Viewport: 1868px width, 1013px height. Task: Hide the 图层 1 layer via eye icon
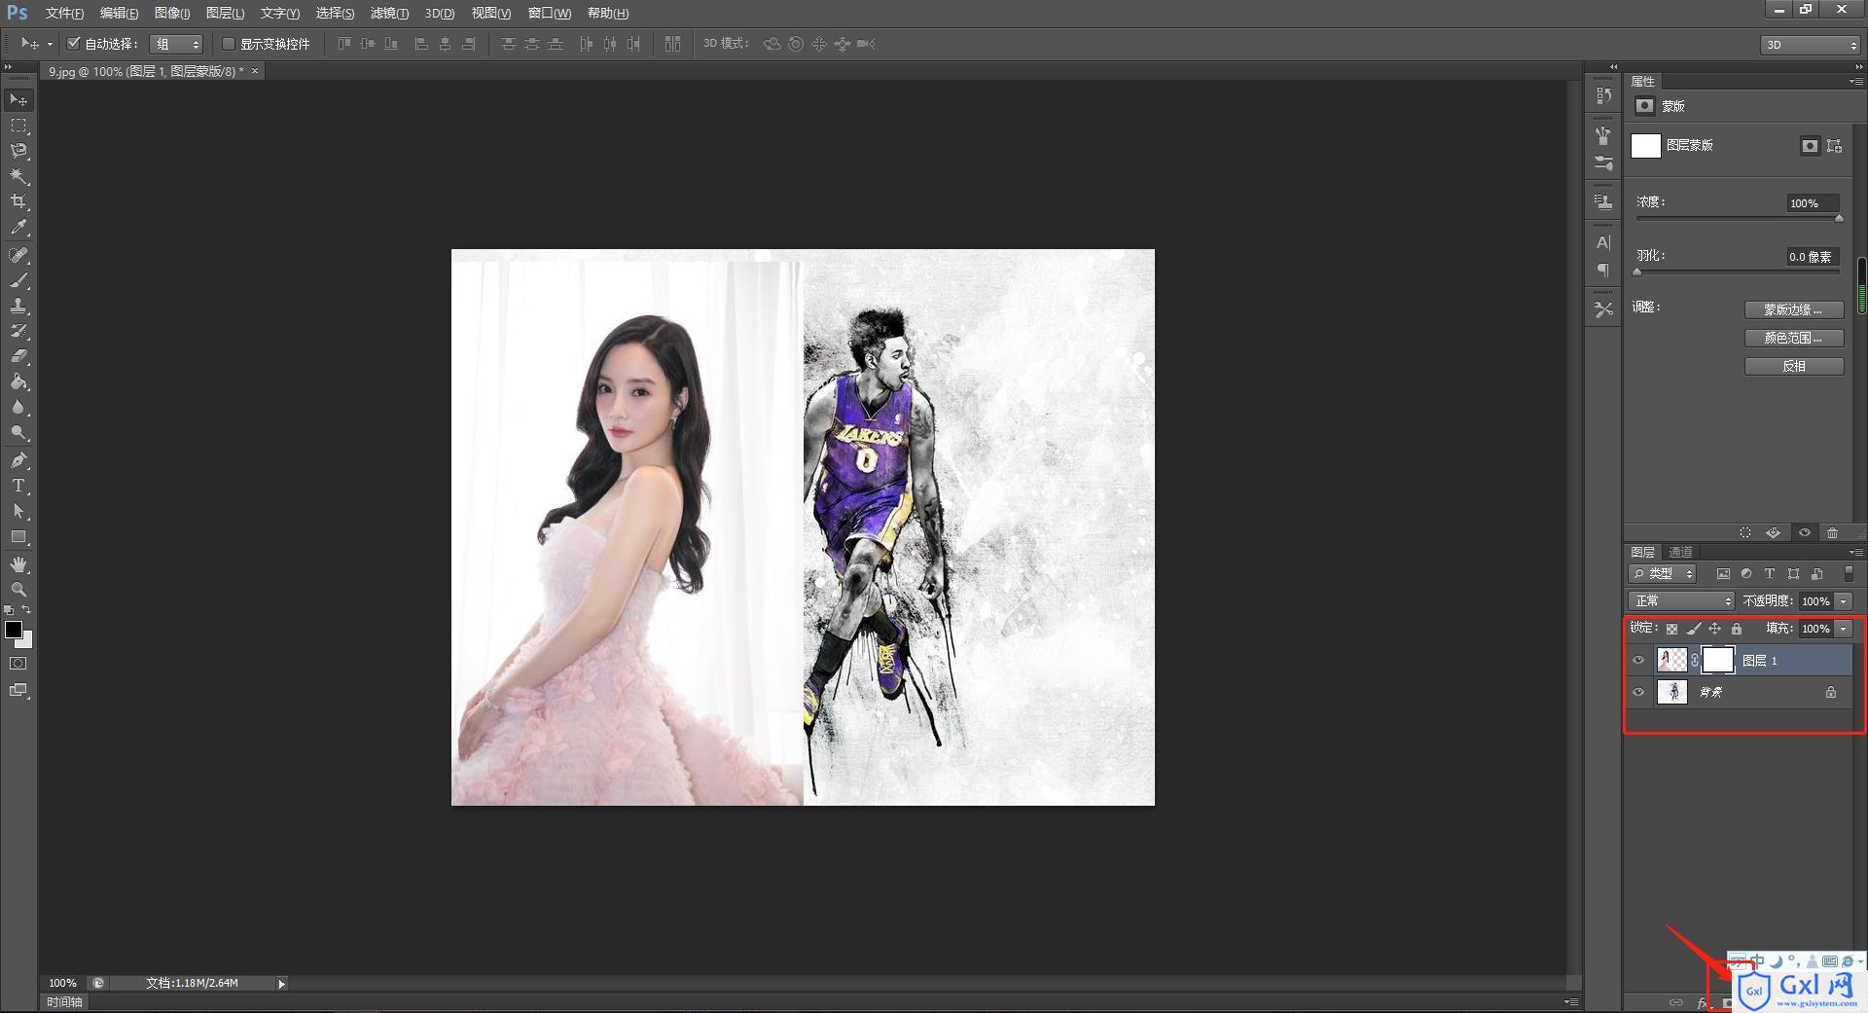click(1638, 660)
